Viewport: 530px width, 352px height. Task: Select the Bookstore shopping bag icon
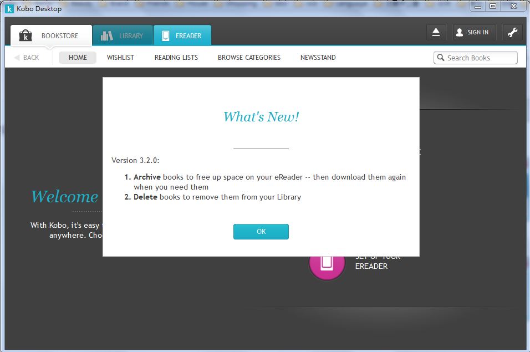[x=25, y=35]
